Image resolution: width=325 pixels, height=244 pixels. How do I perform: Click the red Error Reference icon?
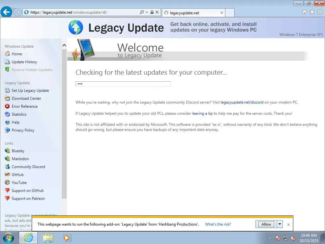tap(7, 106)
